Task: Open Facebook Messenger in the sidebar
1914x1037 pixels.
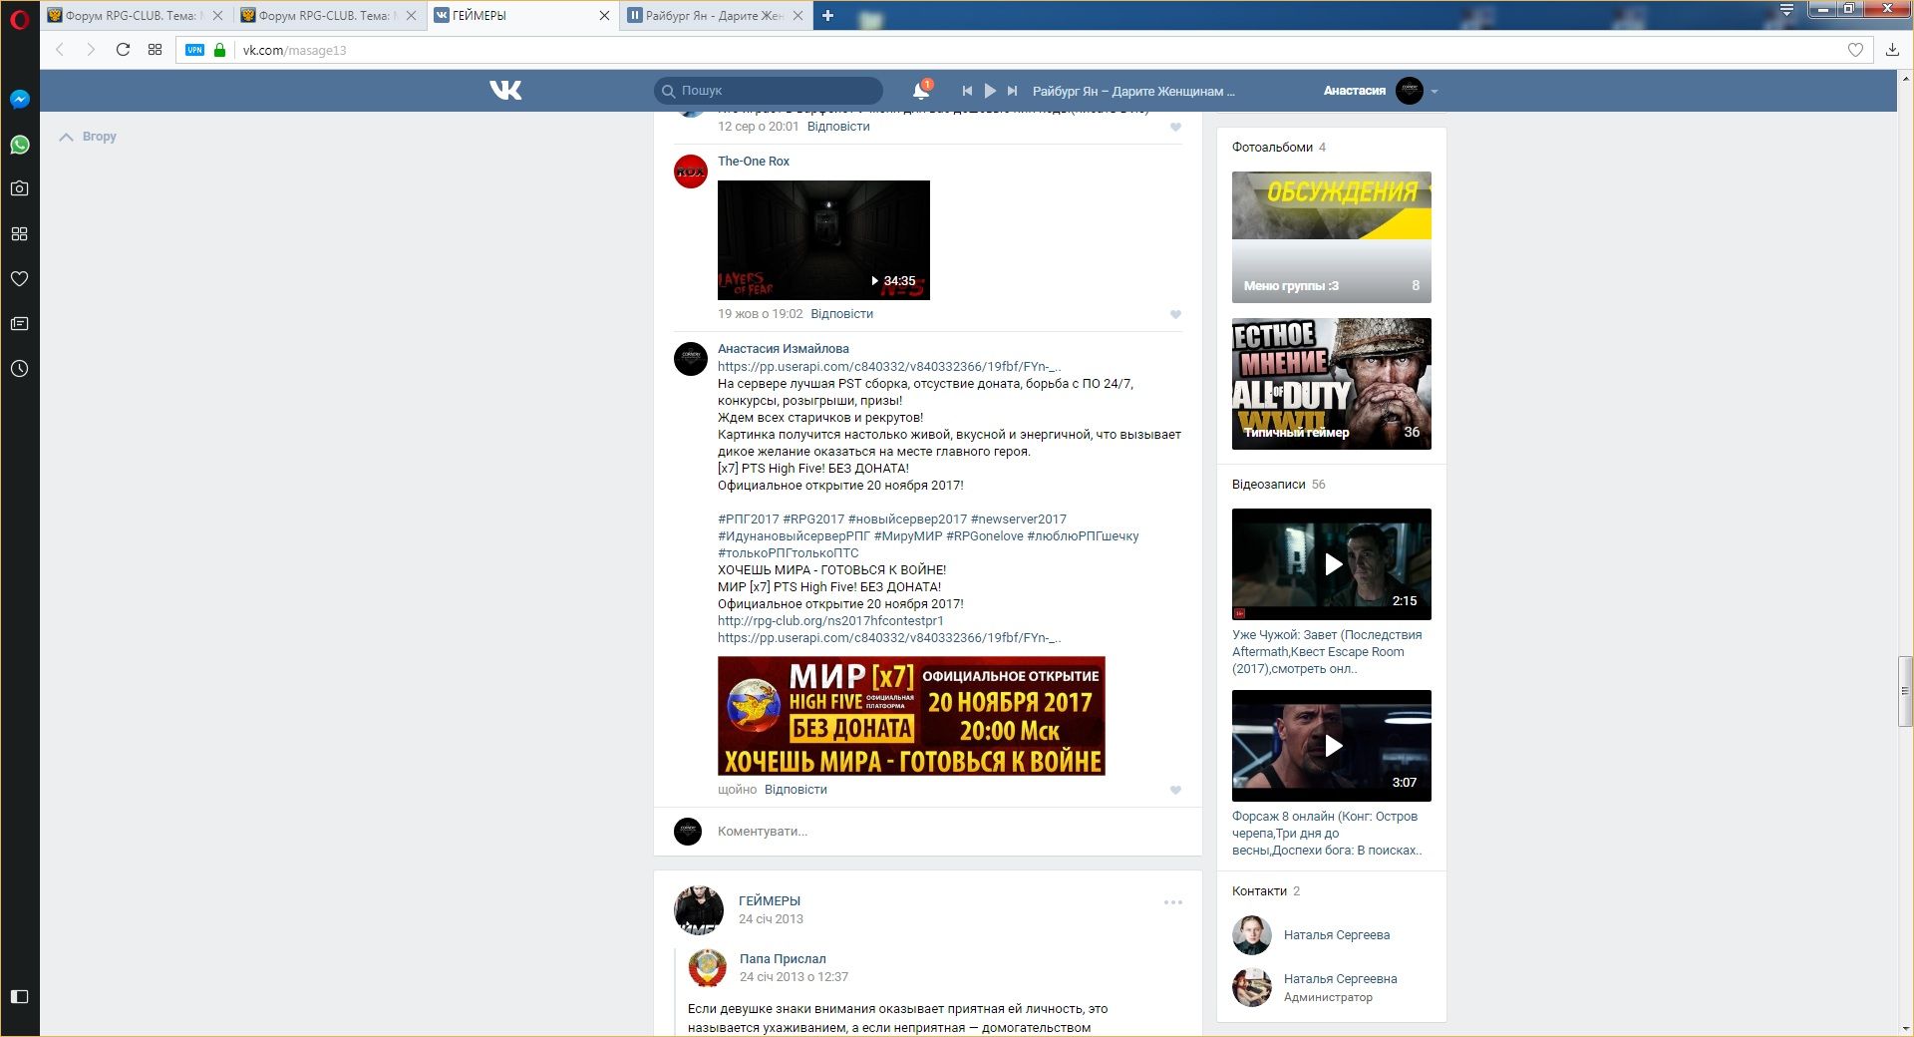Action: point(19,99)
